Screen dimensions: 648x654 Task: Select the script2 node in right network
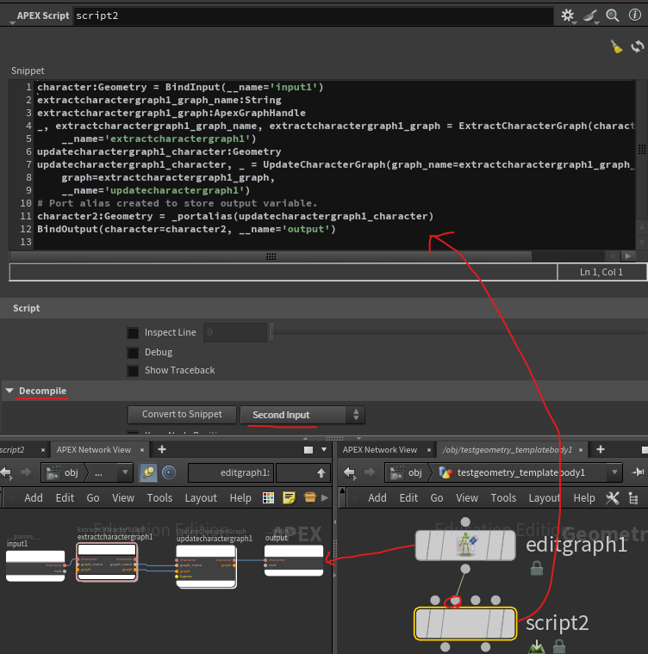[x=465, y=624]
